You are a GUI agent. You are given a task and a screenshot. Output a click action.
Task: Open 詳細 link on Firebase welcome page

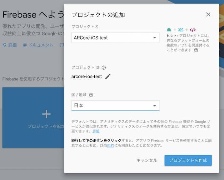pos(12,45)
